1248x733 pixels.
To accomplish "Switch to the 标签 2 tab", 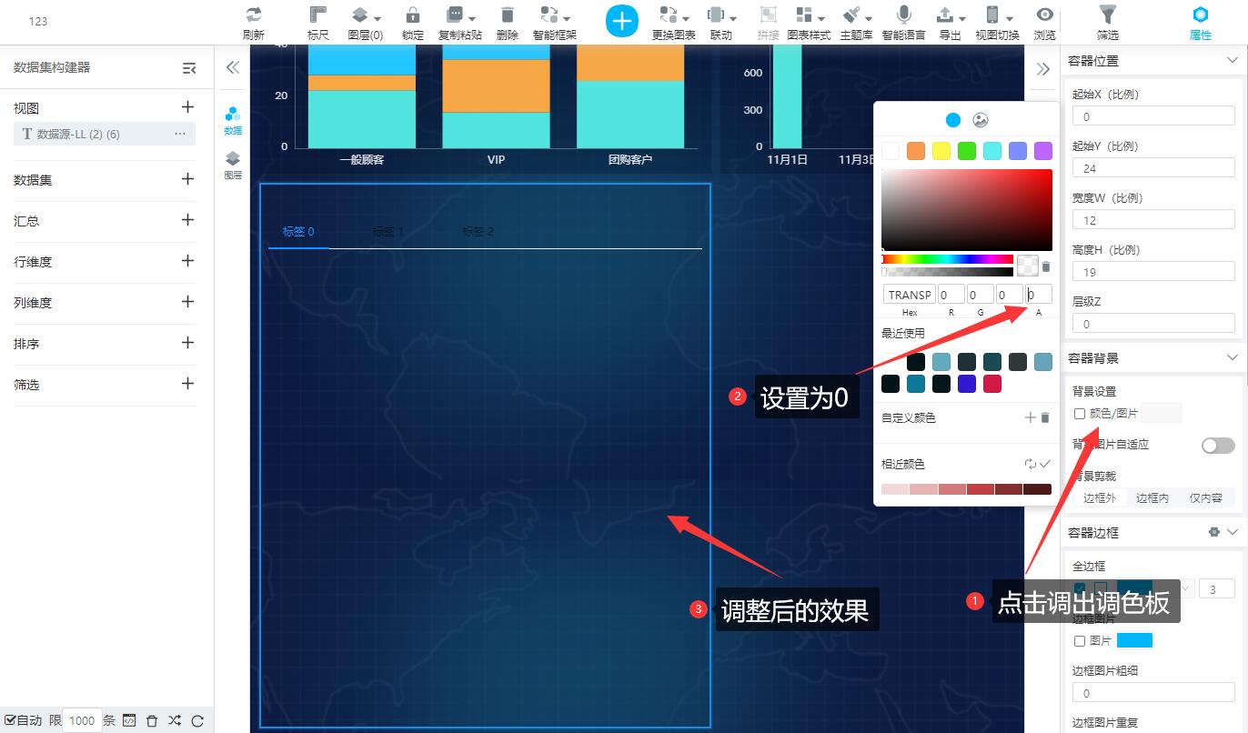I will click(x=478, y=231).
